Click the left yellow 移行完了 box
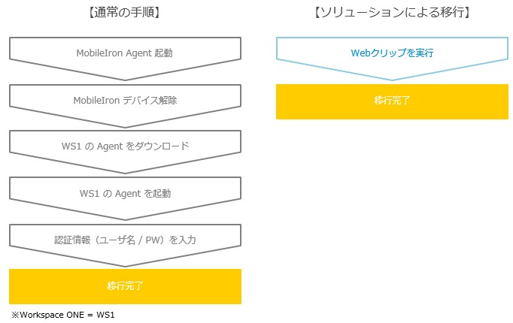The image size is (513, 323). pyautogui.click(x=125, y=286)
